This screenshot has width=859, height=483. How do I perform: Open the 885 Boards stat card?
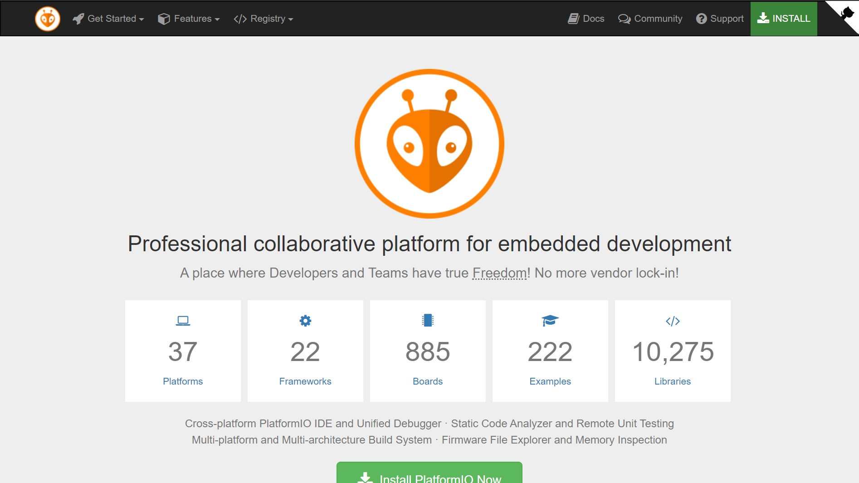pos(428,351)
